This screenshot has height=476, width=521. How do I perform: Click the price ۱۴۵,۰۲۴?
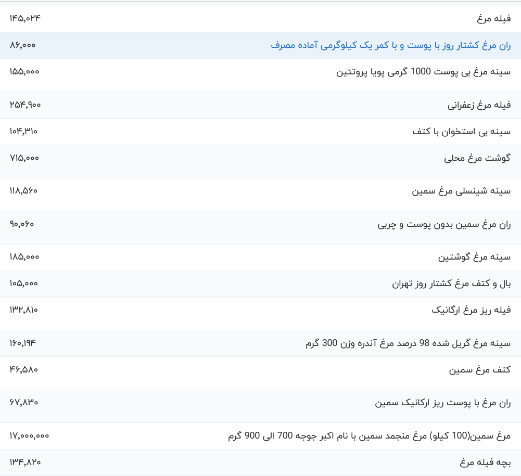[25, 18]
